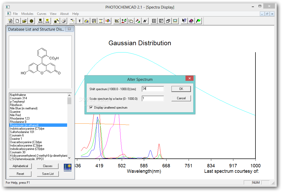Confirm Alter Spectrum with OK
This screenshot has height=192, width=282.
click(x=181, y=89)
